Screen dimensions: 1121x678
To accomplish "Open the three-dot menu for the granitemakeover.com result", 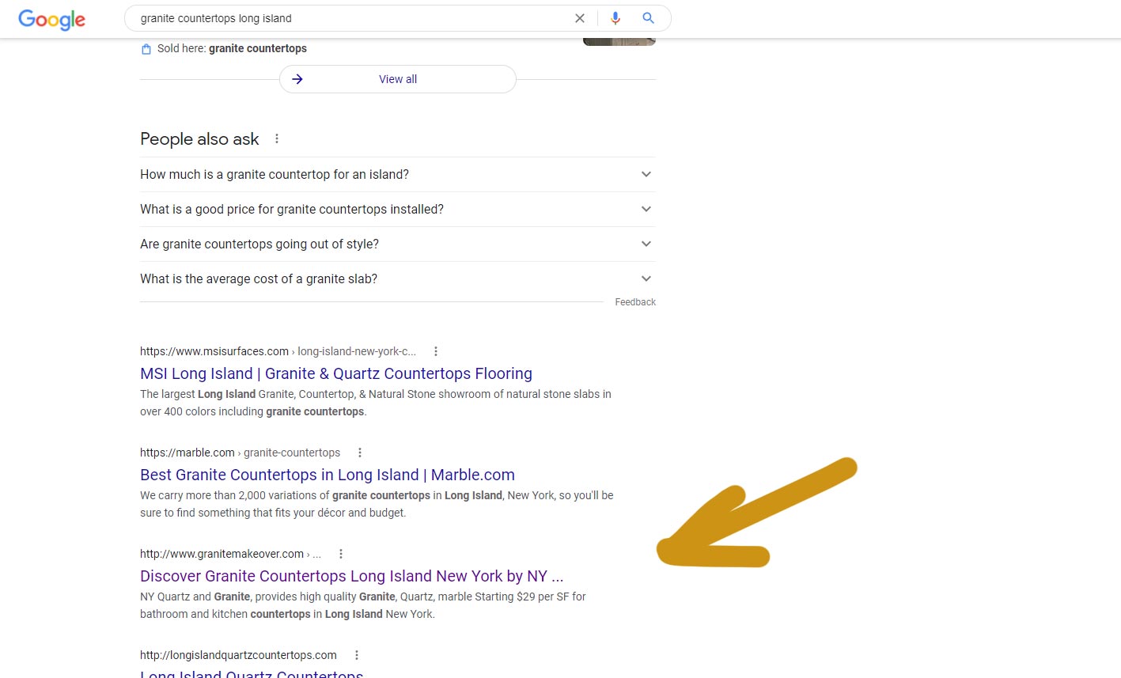I will 341,554.
